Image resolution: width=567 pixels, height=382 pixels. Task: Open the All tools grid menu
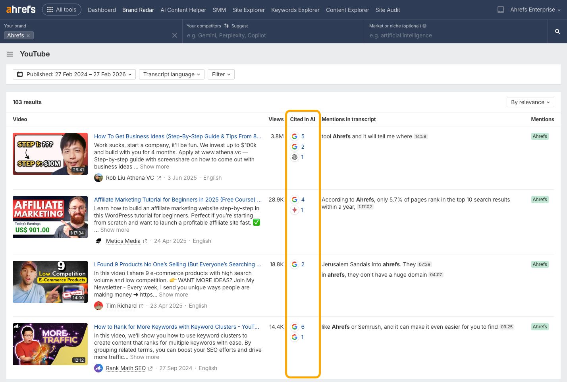(62, 9)
